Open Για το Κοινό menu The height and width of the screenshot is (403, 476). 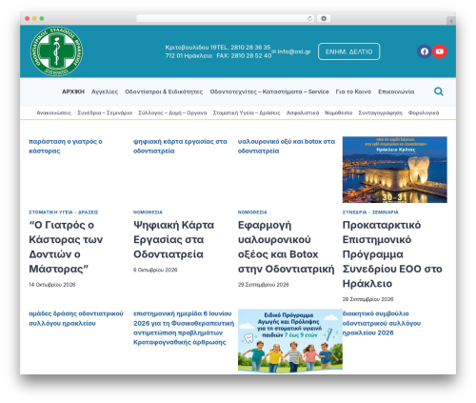coord(353,91)
